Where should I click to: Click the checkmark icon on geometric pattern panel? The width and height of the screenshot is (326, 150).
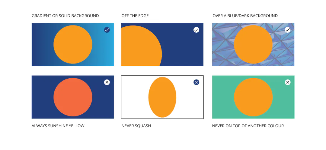coord(288,30)
